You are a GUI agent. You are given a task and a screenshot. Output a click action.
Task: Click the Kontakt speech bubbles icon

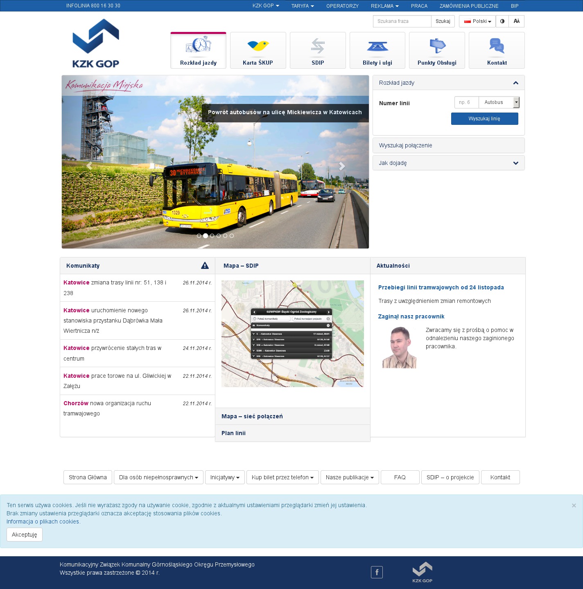(x=497, y=46)
